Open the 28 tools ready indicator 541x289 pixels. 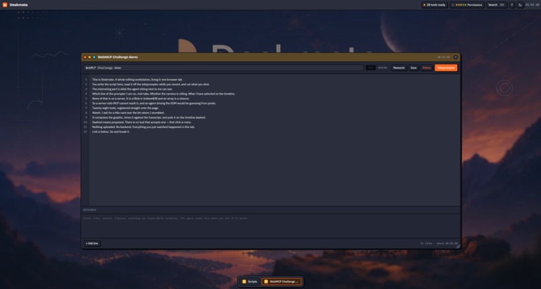point(434,5)
